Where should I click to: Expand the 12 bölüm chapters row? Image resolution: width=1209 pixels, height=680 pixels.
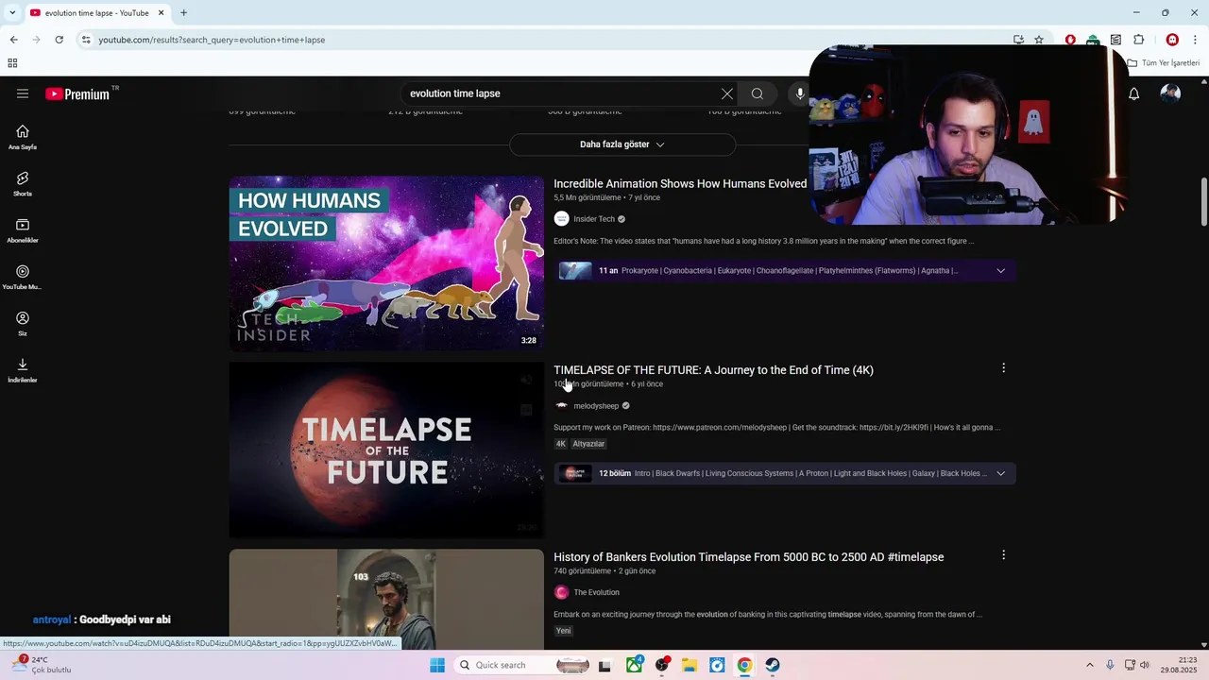coord(784,473)
